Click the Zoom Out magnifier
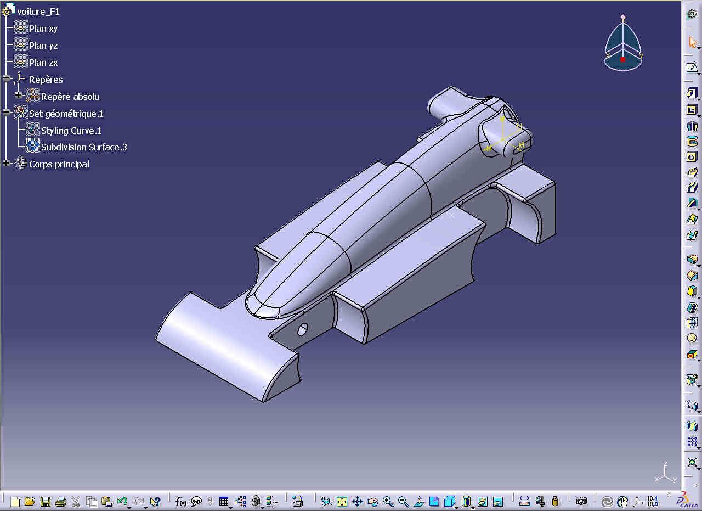Viewport: 702px width, 511px height. coord(404,501)
